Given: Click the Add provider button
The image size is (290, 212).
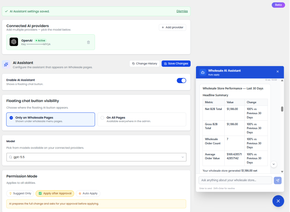Looking at the screenshot, I should (172, 27).
